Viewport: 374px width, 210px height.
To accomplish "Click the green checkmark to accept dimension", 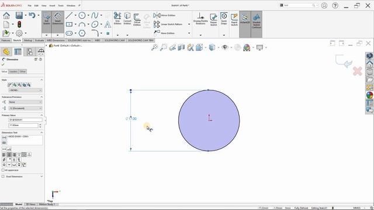I will click(3, 65).
